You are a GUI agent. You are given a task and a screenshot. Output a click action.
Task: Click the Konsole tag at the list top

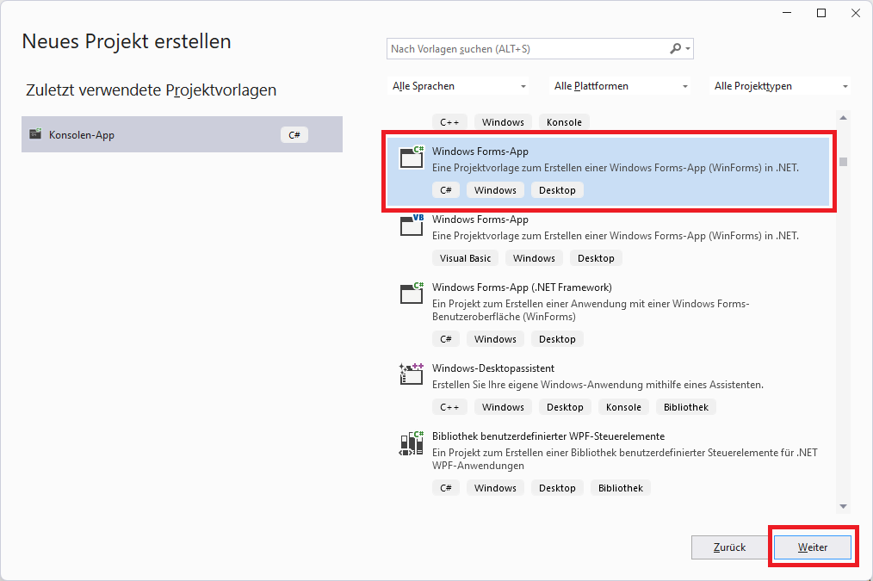tap(564, 122)
